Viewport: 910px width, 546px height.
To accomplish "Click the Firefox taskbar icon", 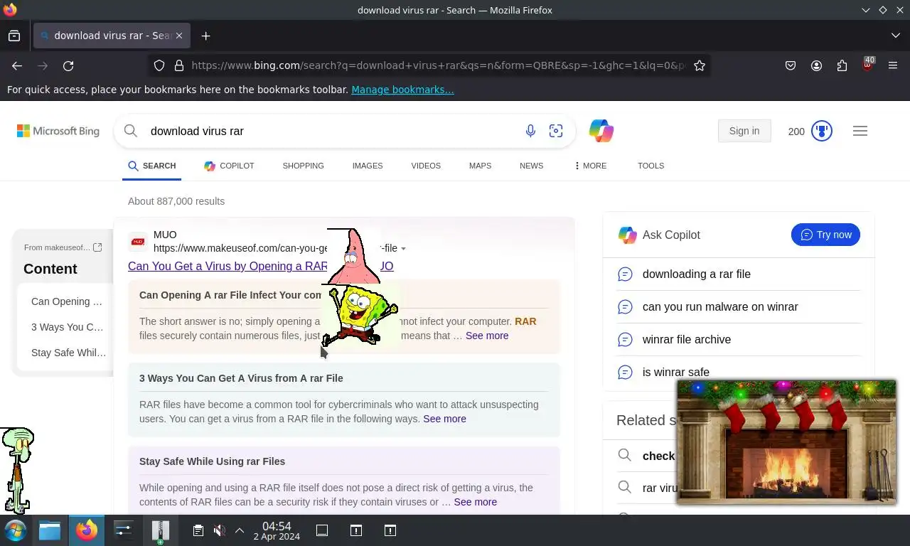I will 87,530.
